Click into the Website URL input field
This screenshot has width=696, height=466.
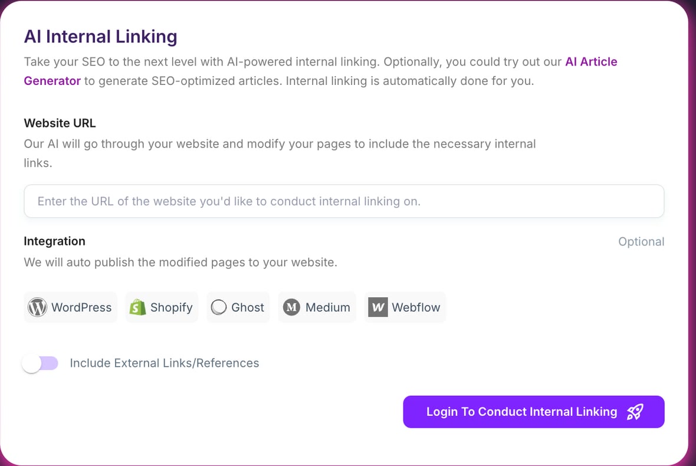(x=344, y=201)
